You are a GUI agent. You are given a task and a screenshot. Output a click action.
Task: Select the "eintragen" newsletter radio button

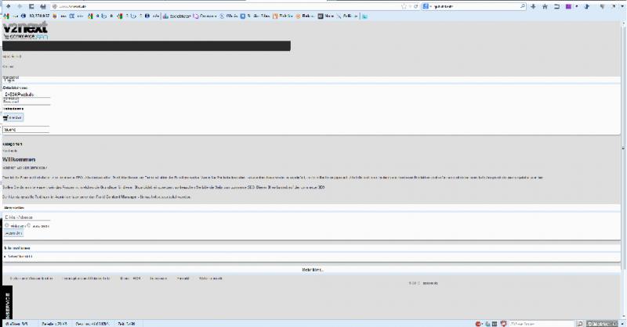coord(6,225)
